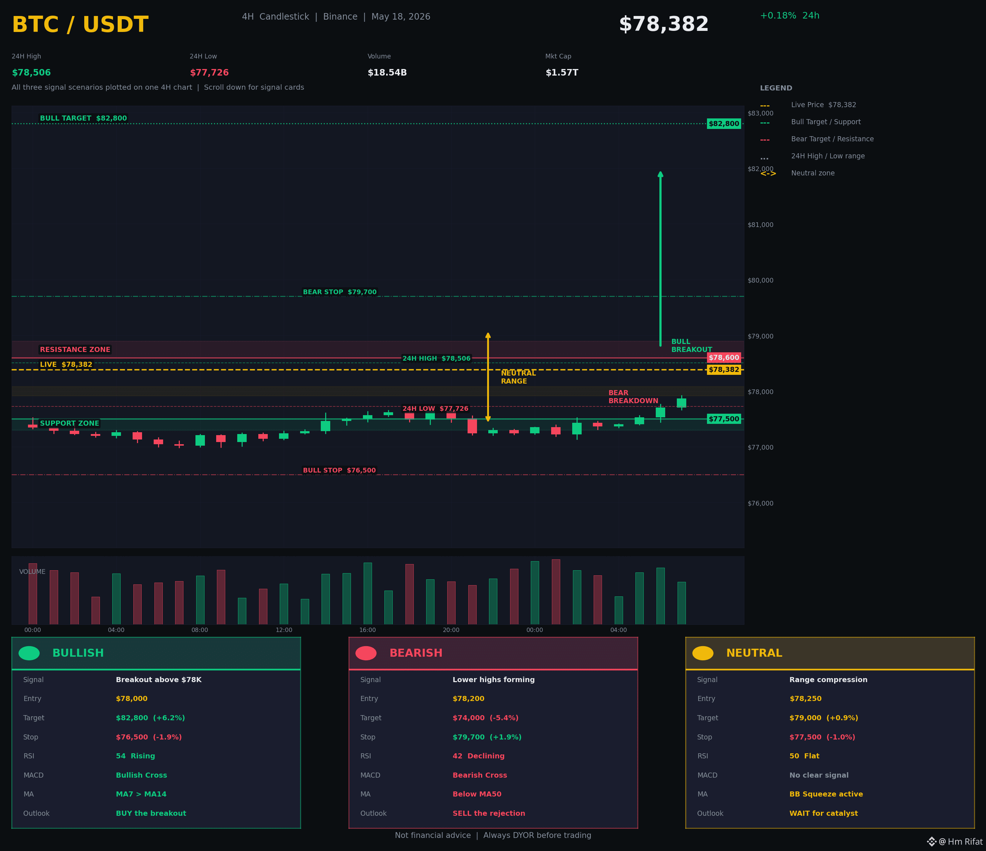Click the RESISTANCE ZONE label
Screen dimensions: 986x851
coord(75,350)
